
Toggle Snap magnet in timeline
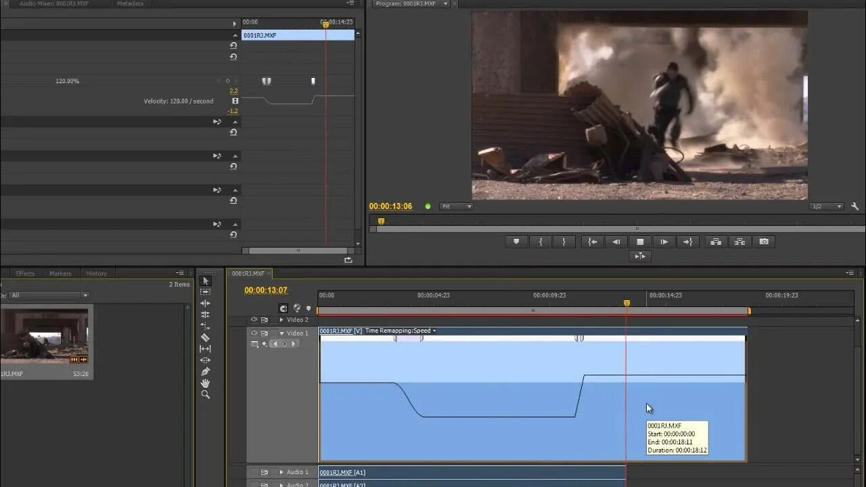tap(283, 308)
